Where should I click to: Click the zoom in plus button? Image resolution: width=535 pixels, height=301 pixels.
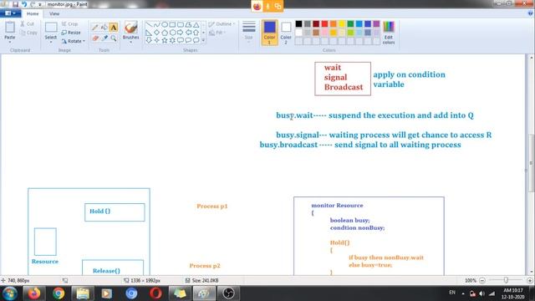530,280
